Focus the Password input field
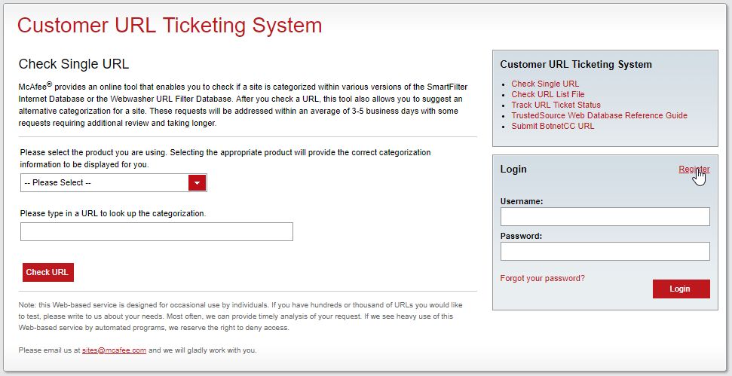Screen dimensions: 732x376 point(605,252)
